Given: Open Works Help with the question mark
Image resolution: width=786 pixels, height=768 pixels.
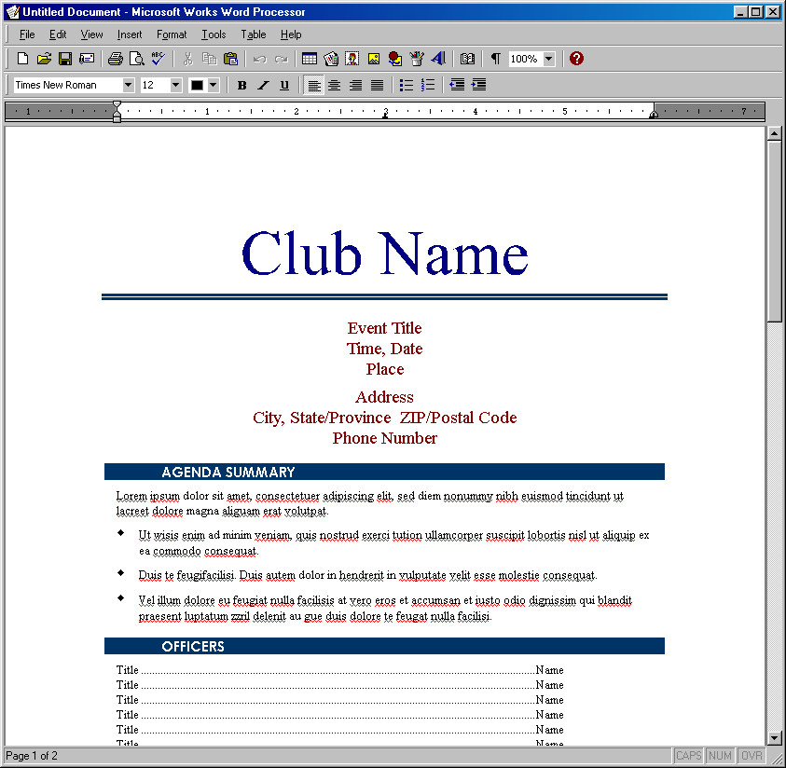Looking at the screenshot, I should 576,59.
